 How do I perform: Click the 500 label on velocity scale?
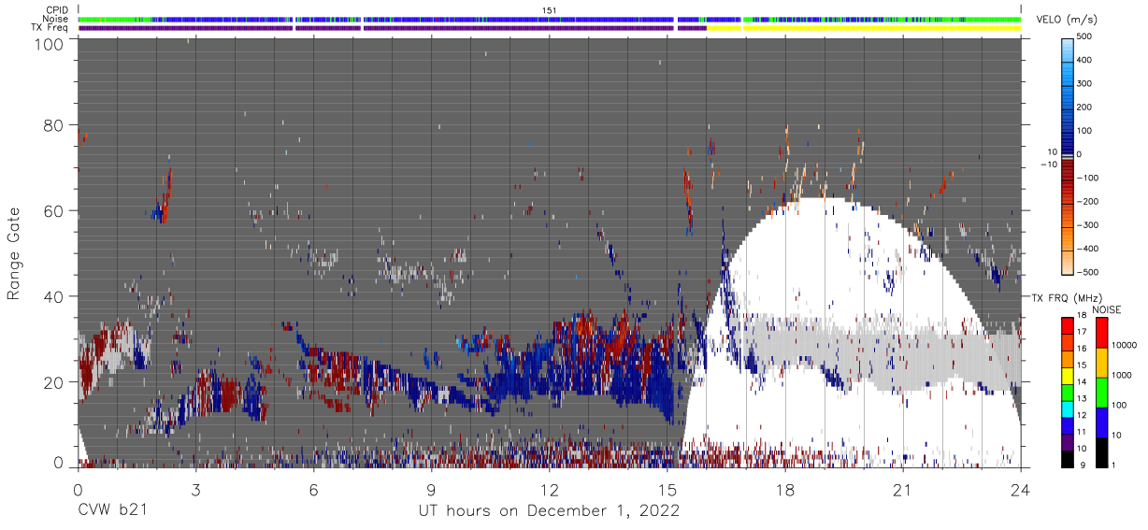pos(1086,37)
